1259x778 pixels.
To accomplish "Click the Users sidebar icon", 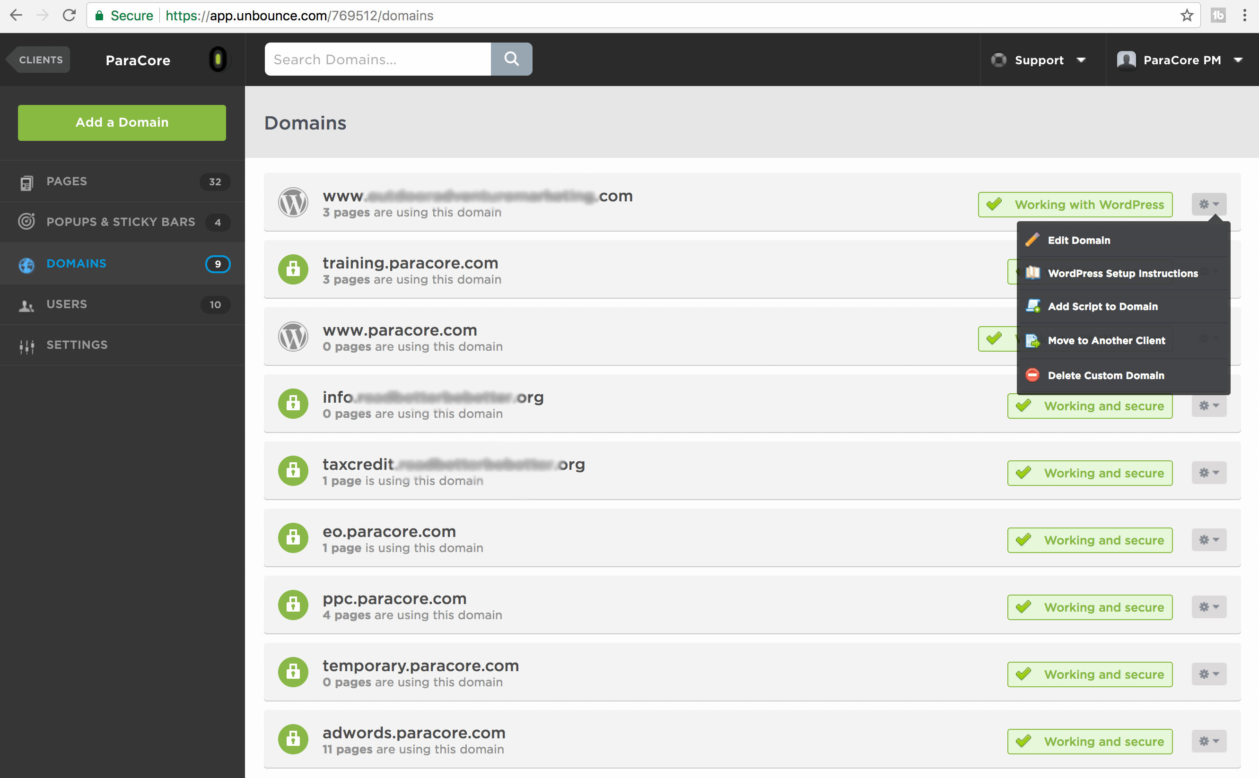I will (26, 305).
